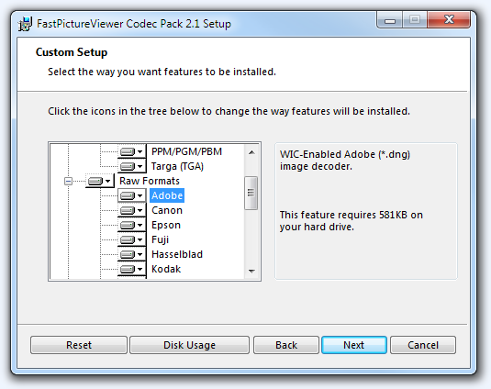
Task: Close the setup window
Action: [x=449, y=20]
